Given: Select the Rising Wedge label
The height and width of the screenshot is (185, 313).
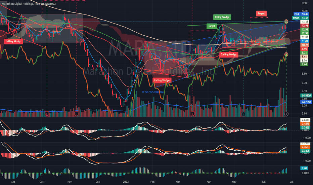Looking at the screenshot, I should [x=222, y=17].
